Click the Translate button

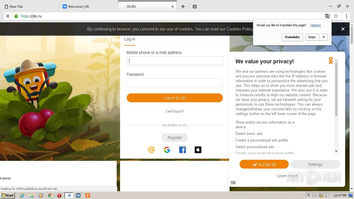[x=292, y=37]
